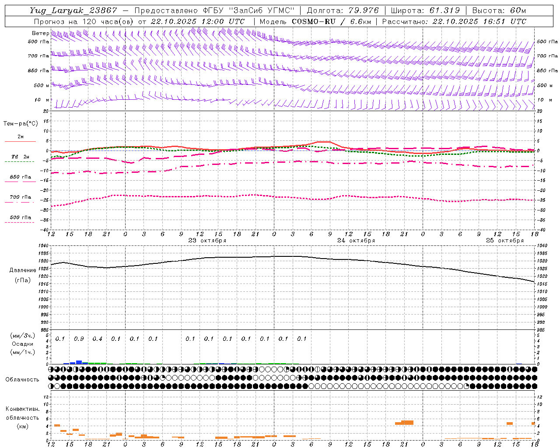Click the 'Давление' pressure panel label
560x448 pixels.
pos(23,270)
